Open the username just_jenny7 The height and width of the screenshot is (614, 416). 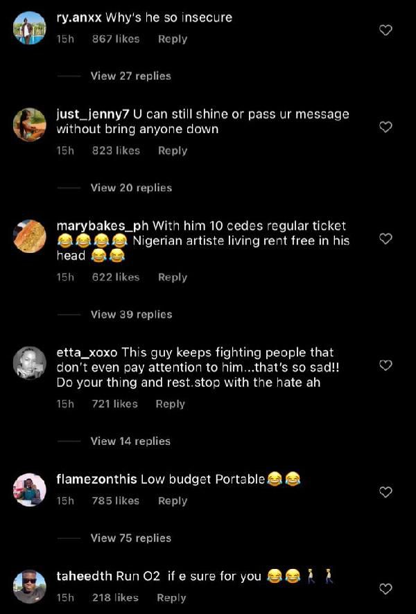(x=91, y=114)
